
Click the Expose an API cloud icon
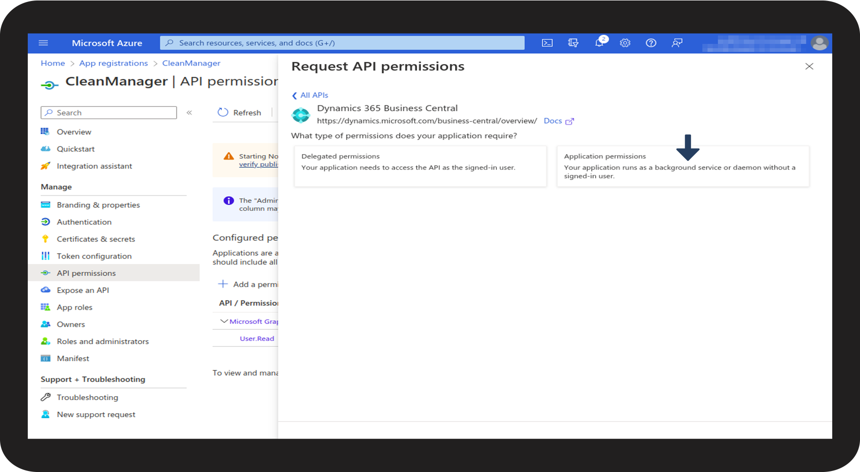pos(45,290)
